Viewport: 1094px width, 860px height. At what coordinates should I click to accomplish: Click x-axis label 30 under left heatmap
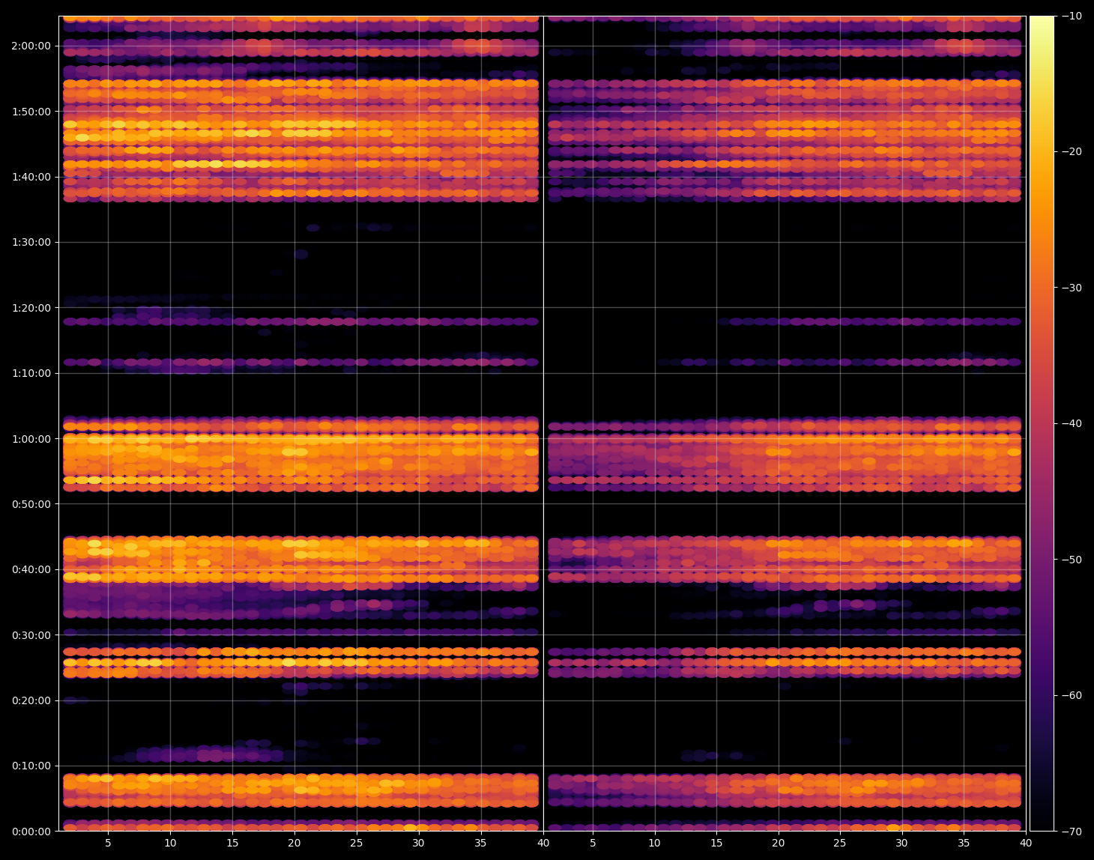tap(419, 844)
